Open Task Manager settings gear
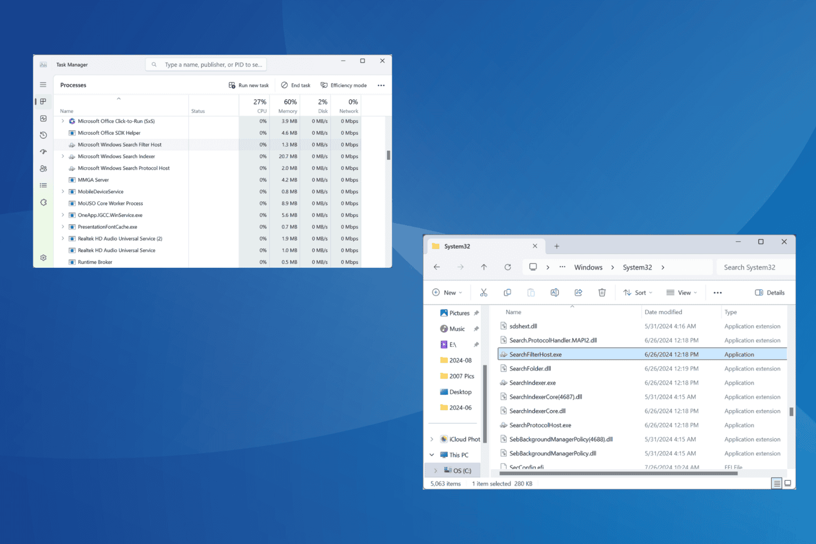The image size is (816, 544). [x=43, y=258]
